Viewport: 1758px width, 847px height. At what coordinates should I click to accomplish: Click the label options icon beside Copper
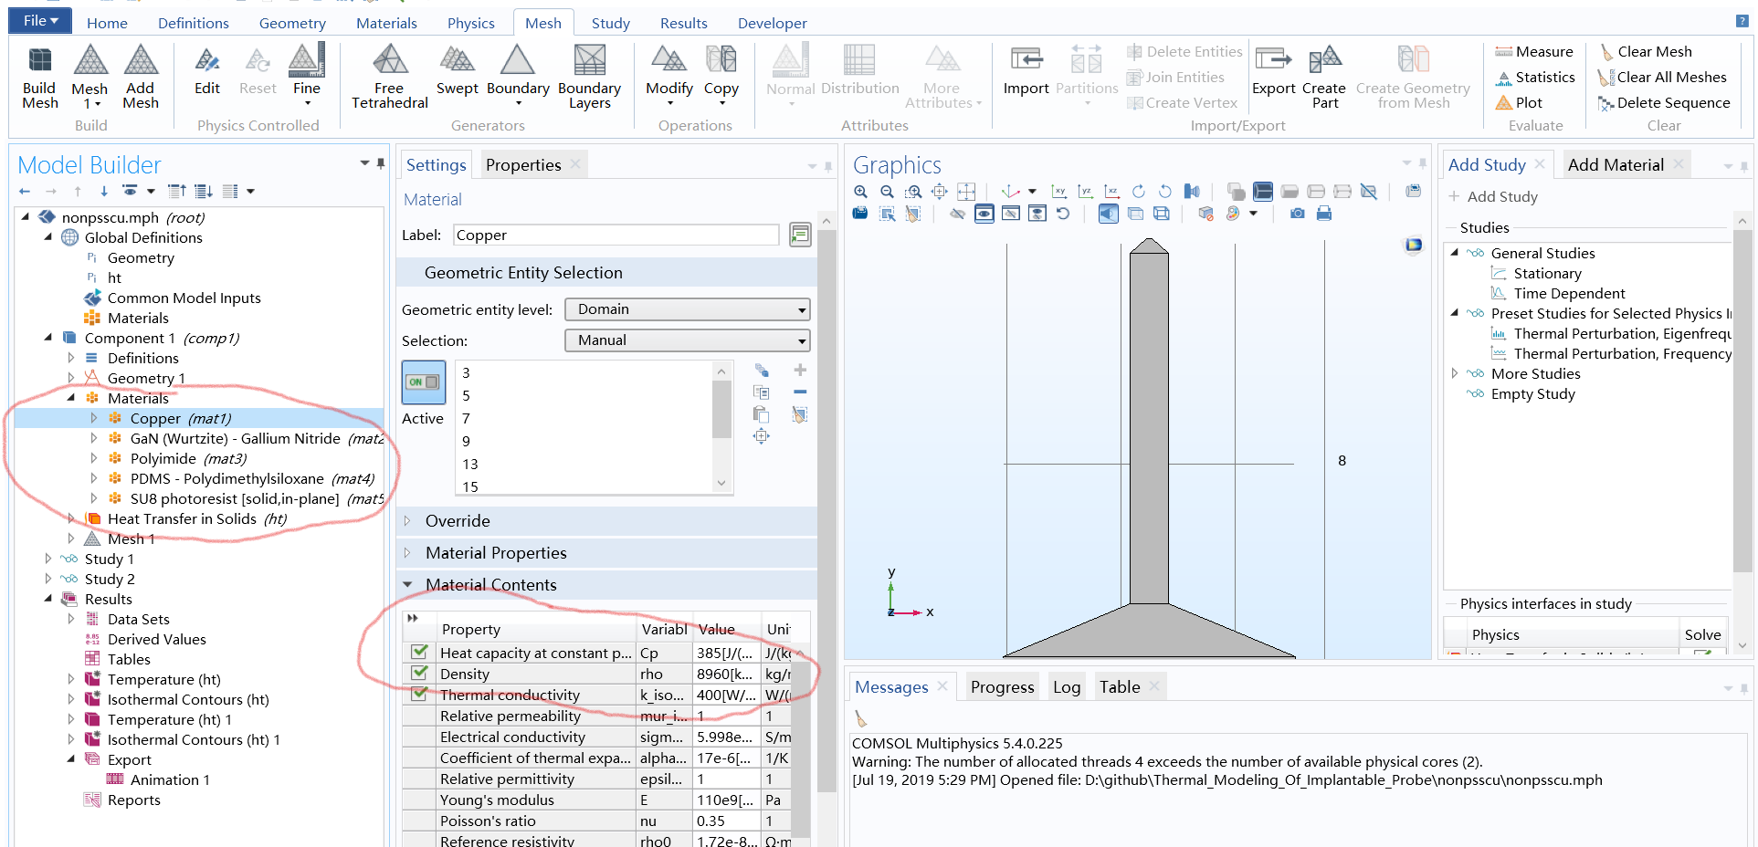coord(800,235)
